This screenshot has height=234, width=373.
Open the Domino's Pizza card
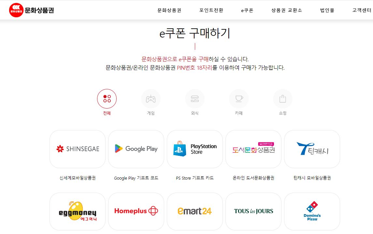pyautogui.click(x=312, y=212)
